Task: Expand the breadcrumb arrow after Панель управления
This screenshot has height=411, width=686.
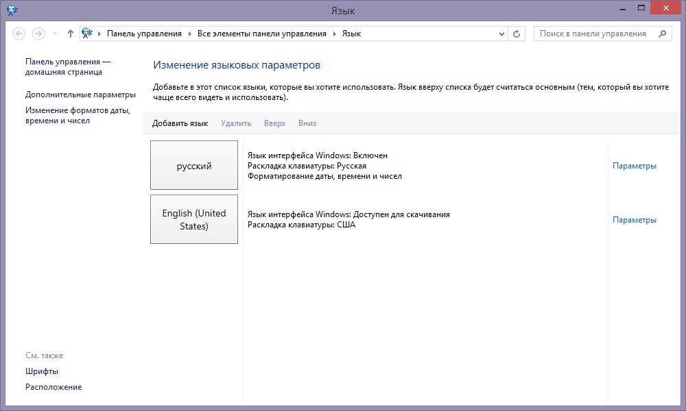Action: 190,34
